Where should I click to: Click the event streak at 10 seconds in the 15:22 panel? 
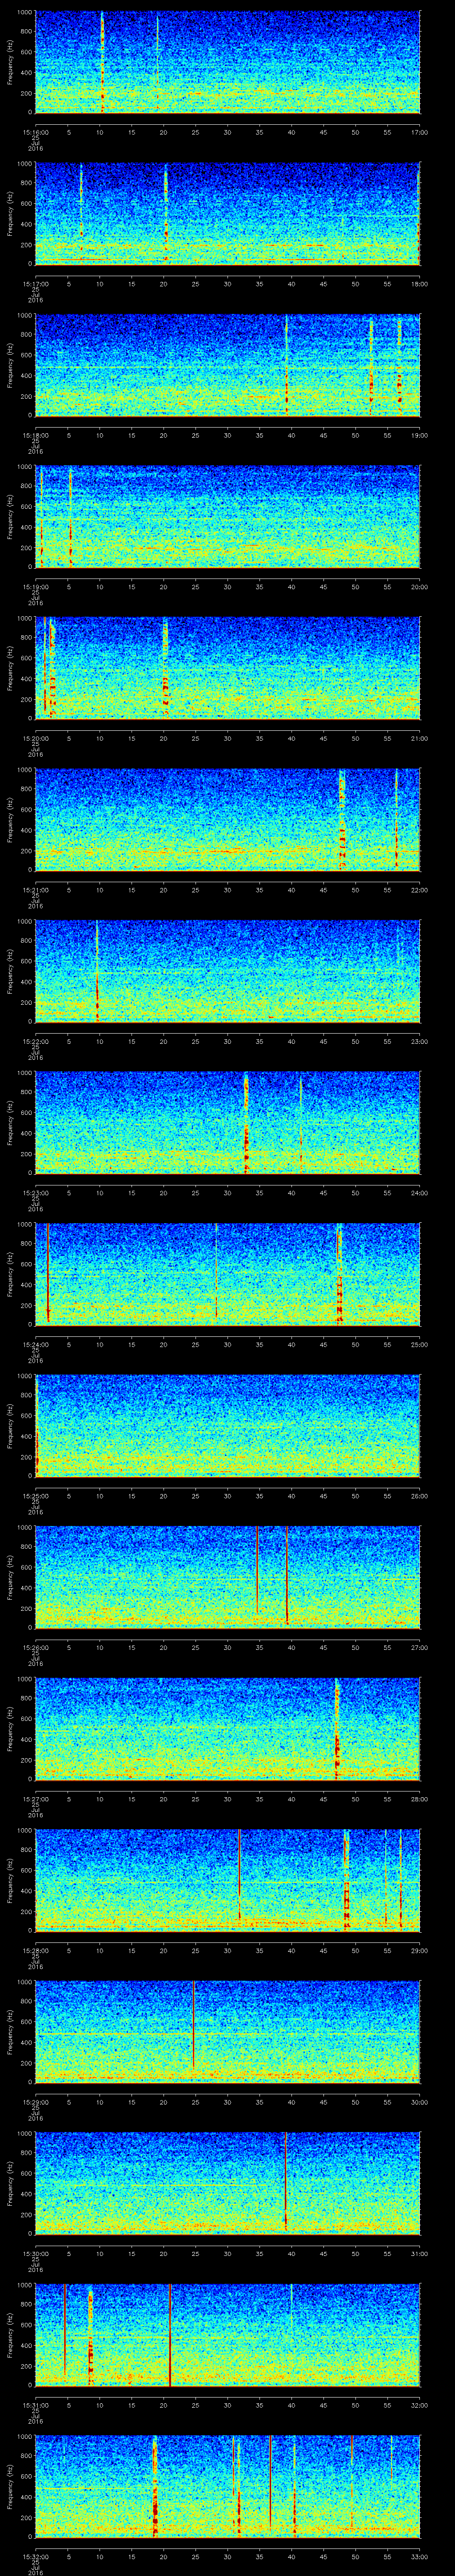click(x=97, y=971)
